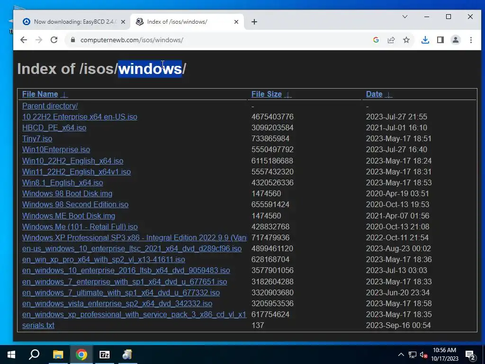
Task: Click the Google icon in address bar
Action: click(x=376, y=40)
